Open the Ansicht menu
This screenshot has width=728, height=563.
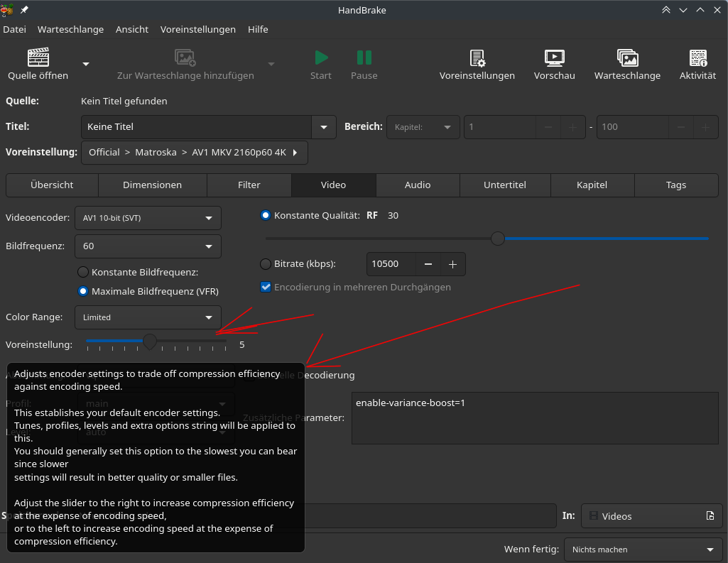(x=132, y=29)
